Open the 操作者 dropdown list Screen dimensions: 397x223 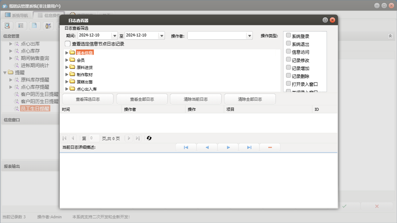point(249,36)
